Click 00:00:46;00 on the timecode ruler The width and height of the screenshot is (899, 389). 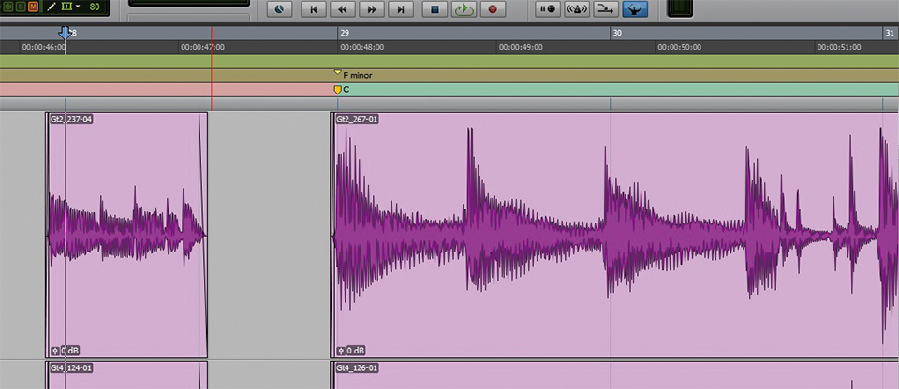click(x=43, y=47)
